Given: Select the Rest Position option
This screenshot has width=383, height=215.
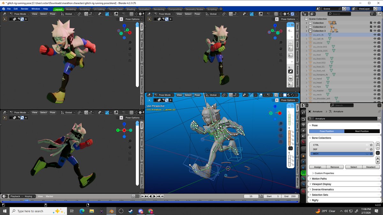Looking at the screenshot, I should click(362, 131).
